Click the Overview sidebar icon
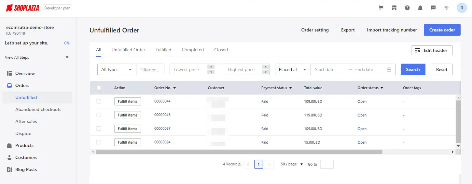This screenshot has height=184, width=472. (x=9, y=73)
